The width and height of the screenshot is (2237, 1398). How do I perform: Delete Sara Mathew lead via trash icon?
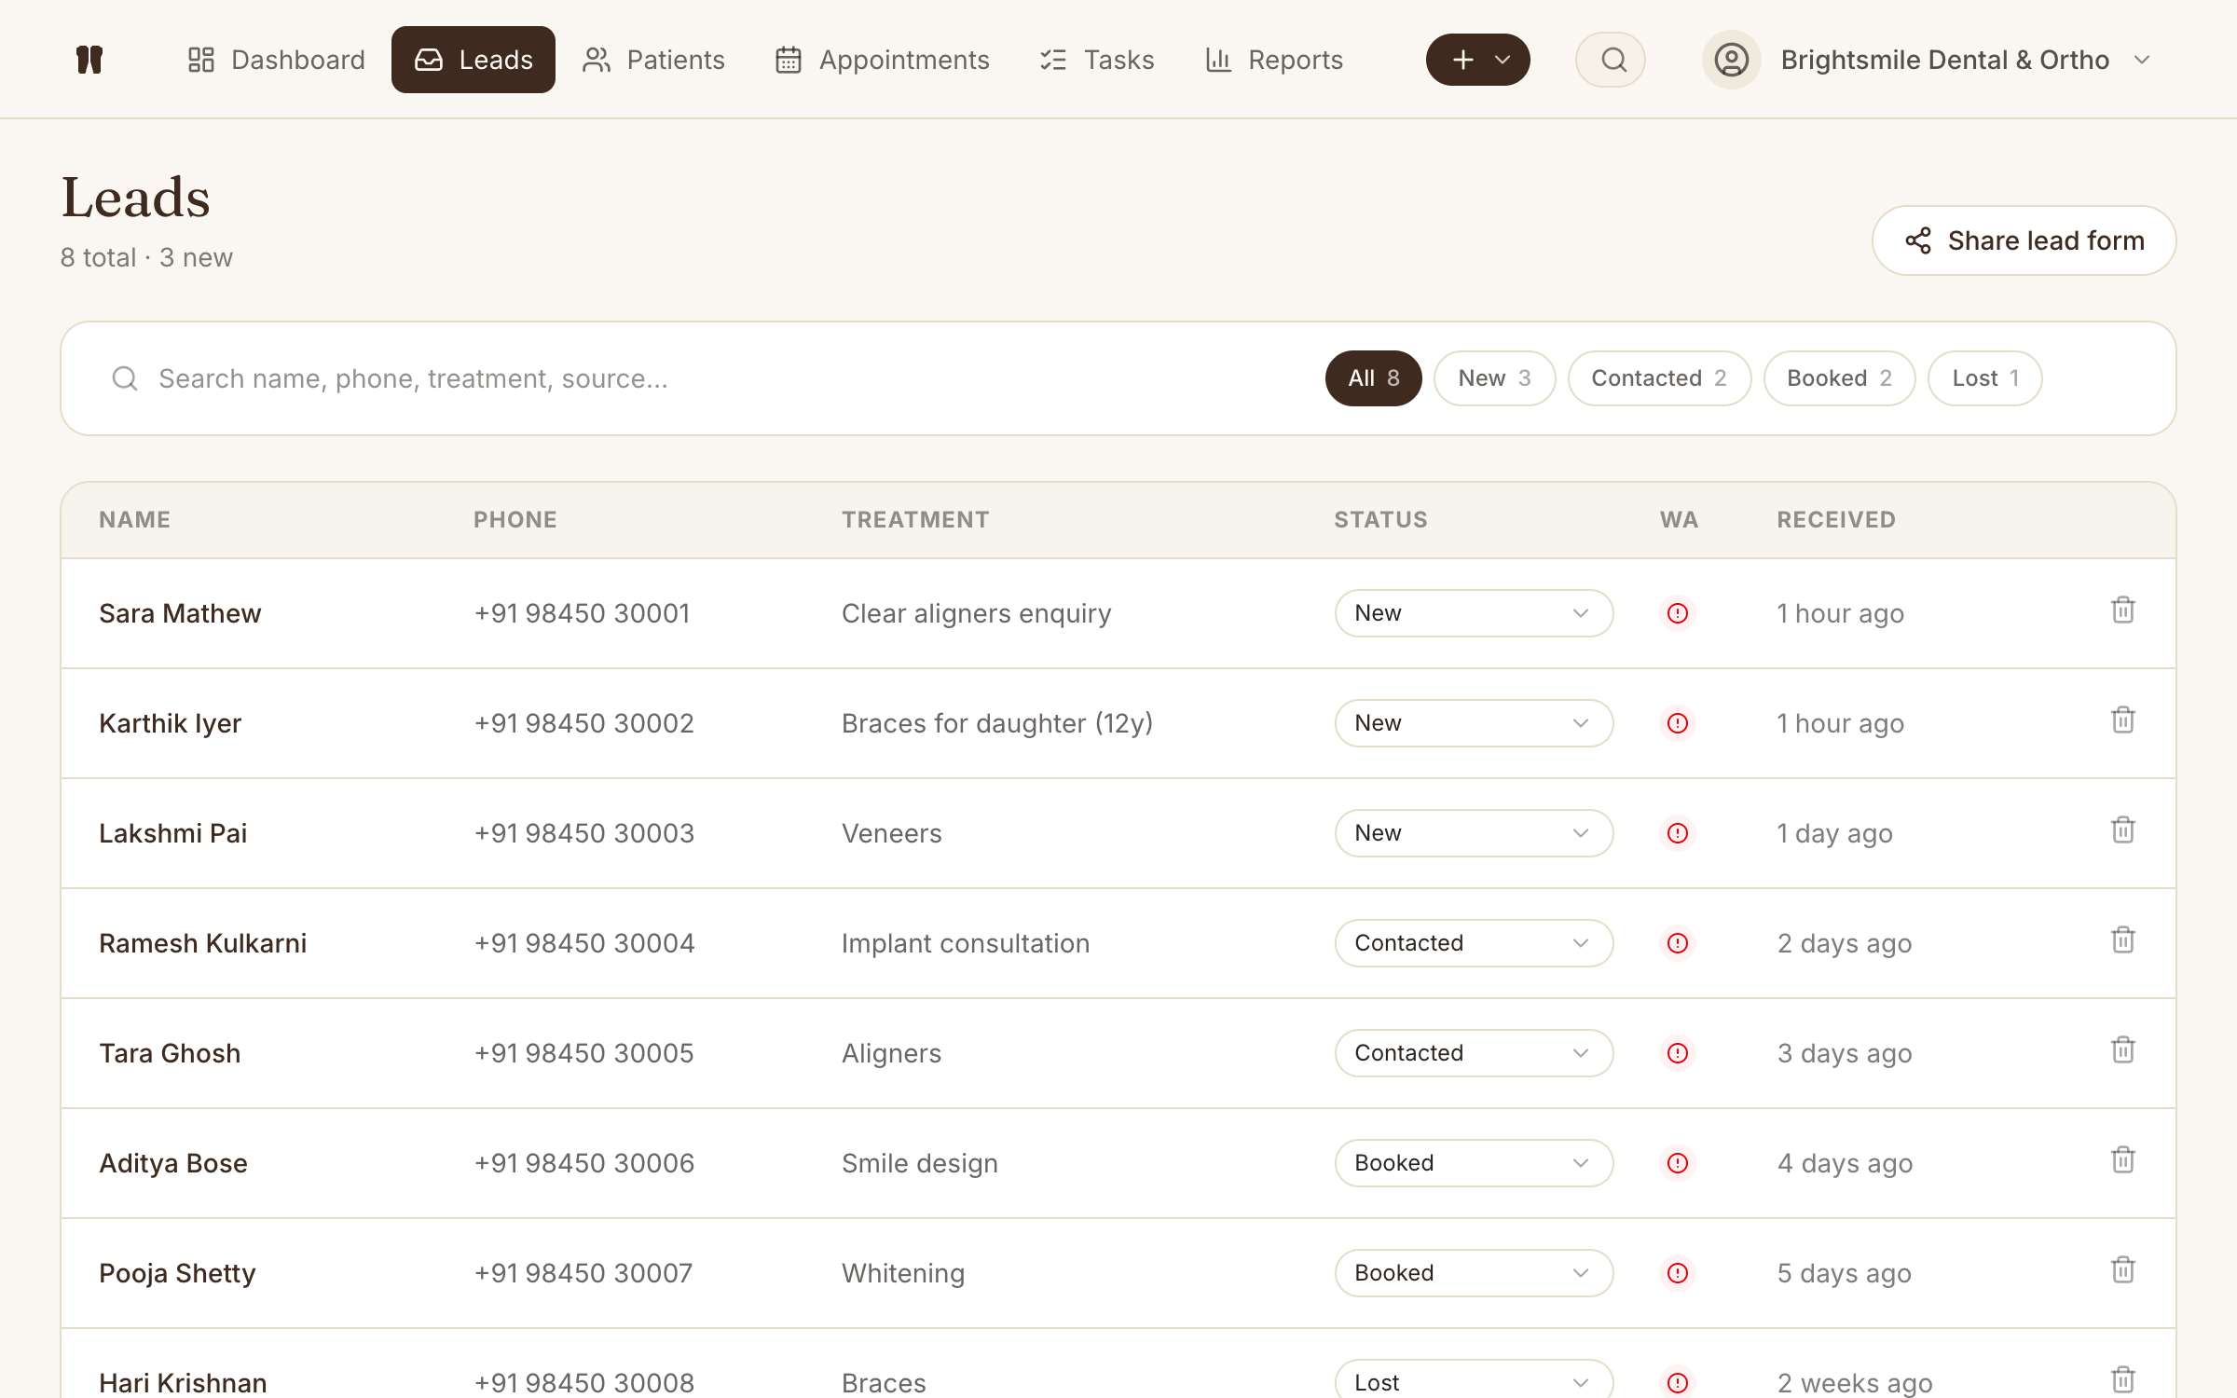pyautogui.click(x=2123, y=610)
